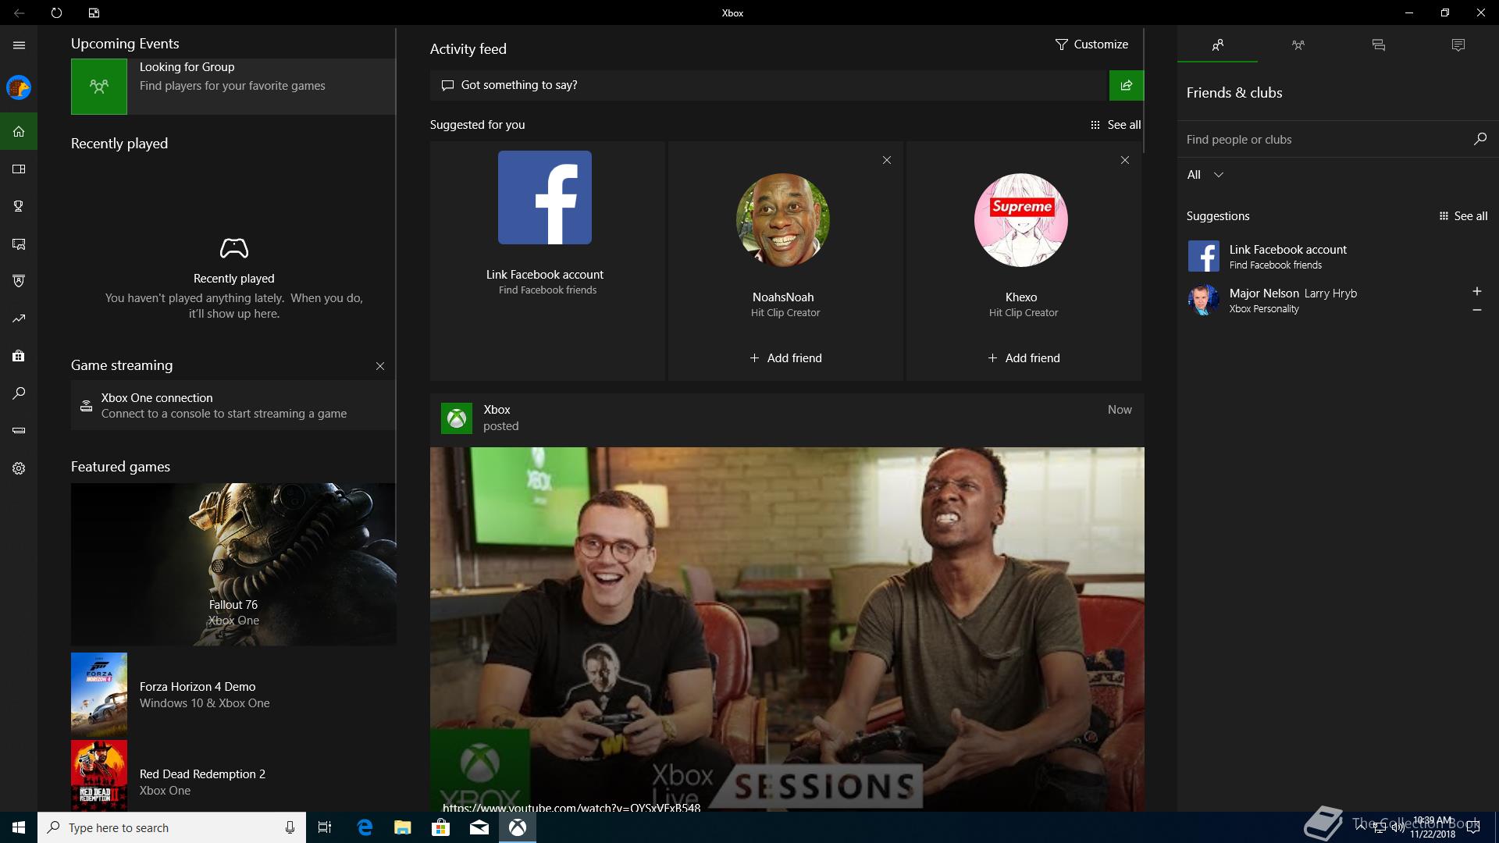The height and width of the screenshot is (843, 1499).
Task: Open Captures sidebar icon
Action: click(x=19, y=244)
